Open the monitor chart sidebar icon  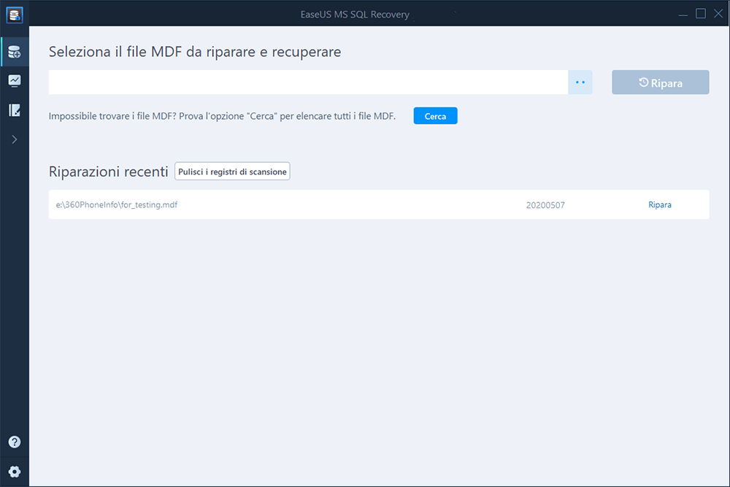coord(15,81)
